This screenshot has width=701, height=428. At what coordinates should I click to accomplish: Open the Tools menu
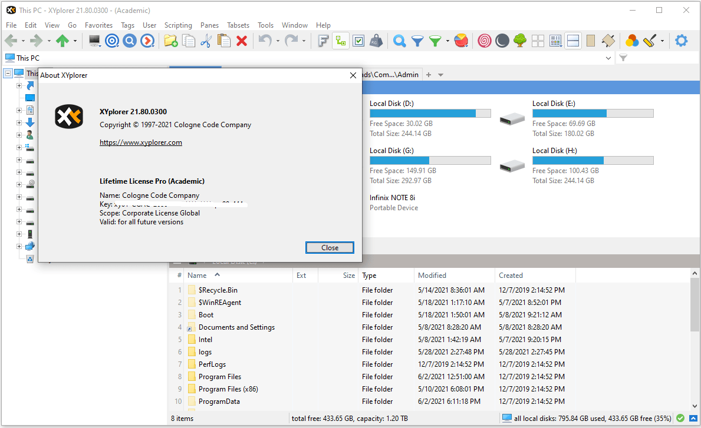coord(265,25)
